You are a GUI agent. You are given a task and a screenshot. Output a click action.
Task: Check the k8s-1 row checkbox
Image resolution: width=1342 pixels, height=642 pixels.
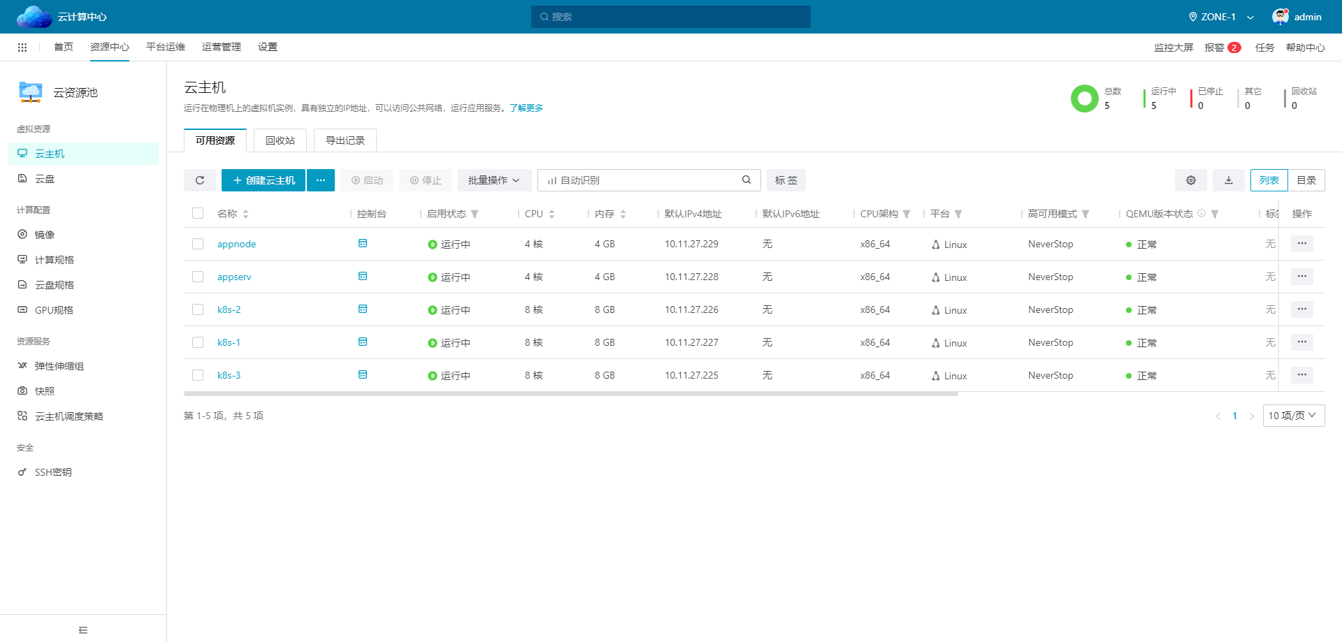198,342
